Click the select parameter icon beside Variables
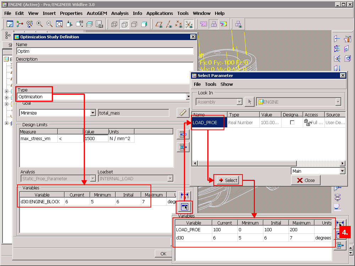355x266 pixels. pyautogui.click(x=185, y=207)
